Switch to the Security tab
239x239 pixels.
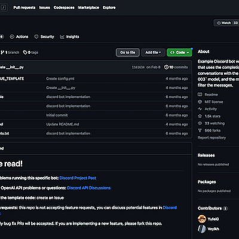tap(44, 36)
